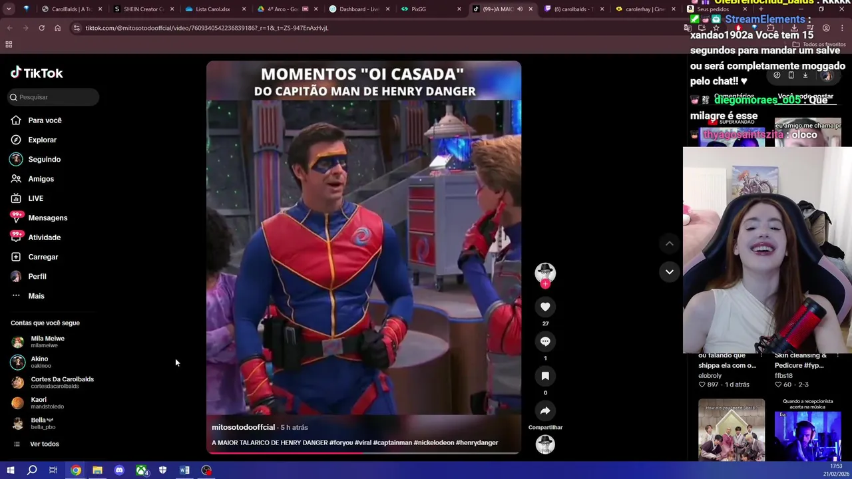Close the TikTok browser tab
Viewport: 852px width, 479px height.
pos(531,9)
